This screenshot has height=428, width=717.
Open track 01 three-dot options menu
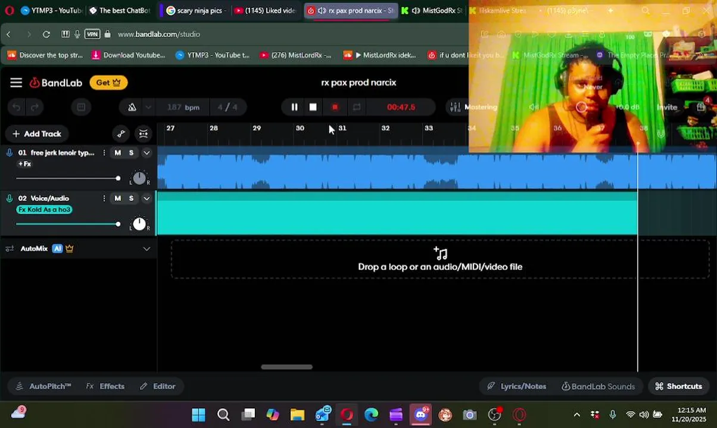point(104,153)
